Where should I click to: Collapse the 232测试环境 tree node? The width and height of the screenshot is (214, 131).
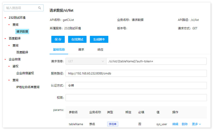(5, 18)
